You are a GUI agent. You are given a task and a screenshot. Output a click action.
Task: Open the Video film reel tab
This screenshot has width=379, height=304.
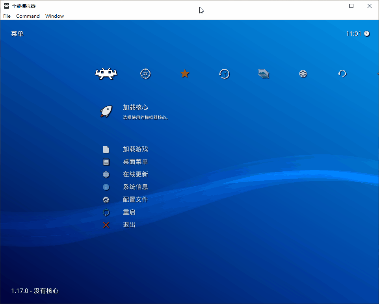point(303,74)
